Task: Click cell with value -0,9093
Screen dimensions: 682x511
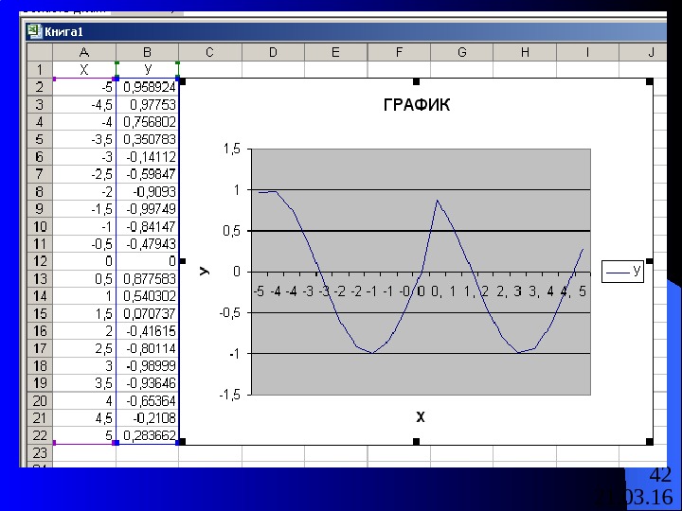Action: tap(147, 191)
